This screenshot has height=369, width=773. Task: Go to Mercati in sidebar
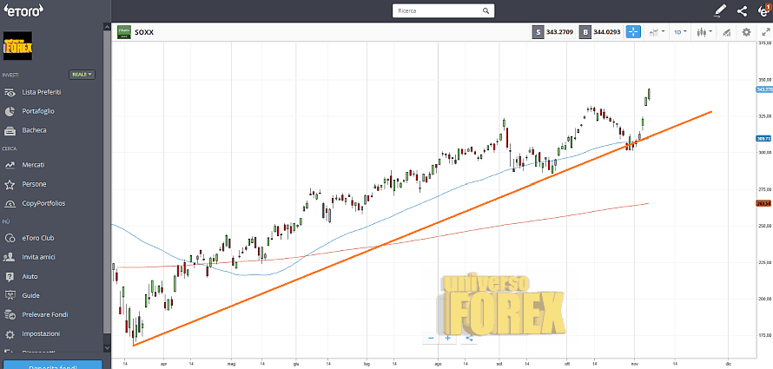(34, 164)
